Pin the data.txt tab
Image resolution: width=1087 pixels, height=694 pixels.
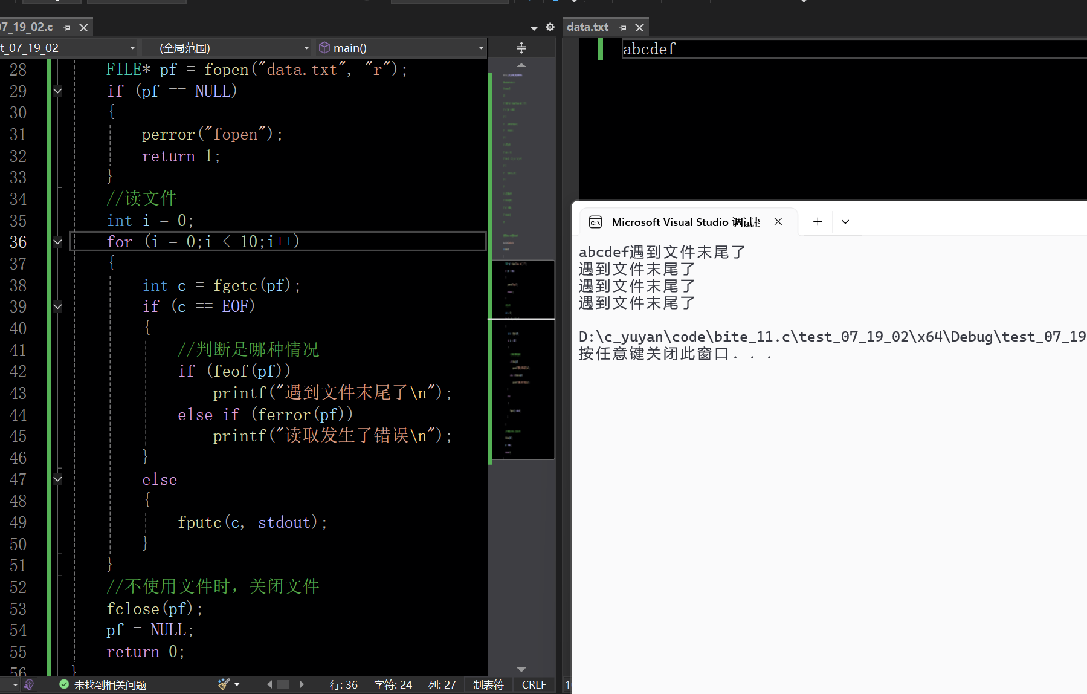(x=622, y=28)
